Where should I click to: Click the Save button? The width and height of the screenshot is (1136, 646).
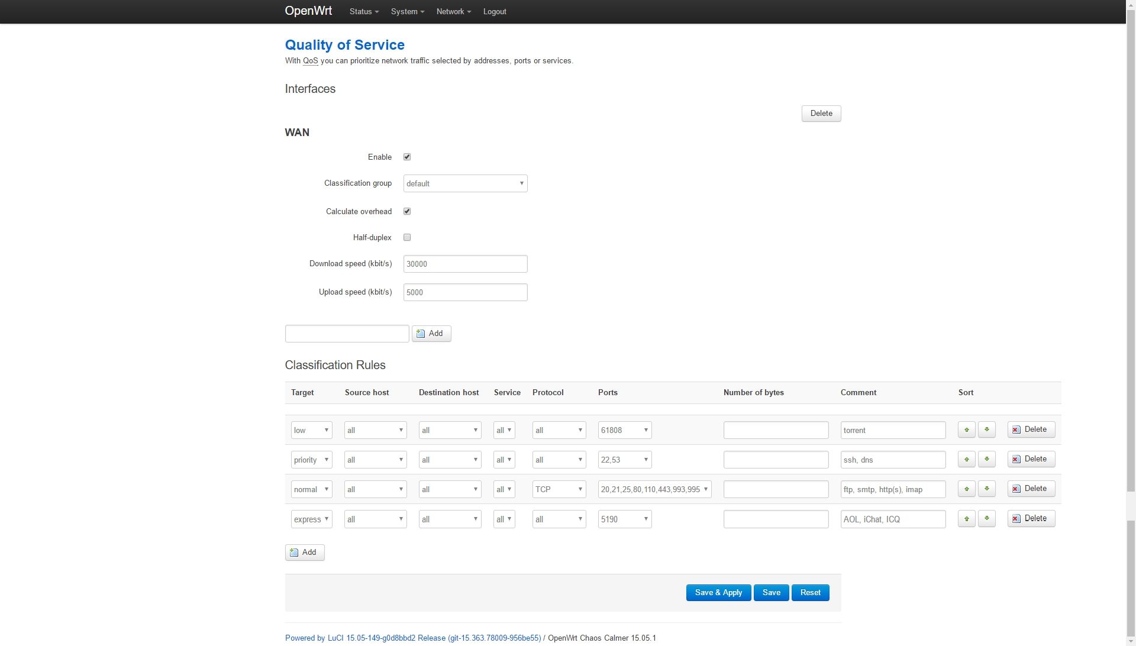click(772, 593)
